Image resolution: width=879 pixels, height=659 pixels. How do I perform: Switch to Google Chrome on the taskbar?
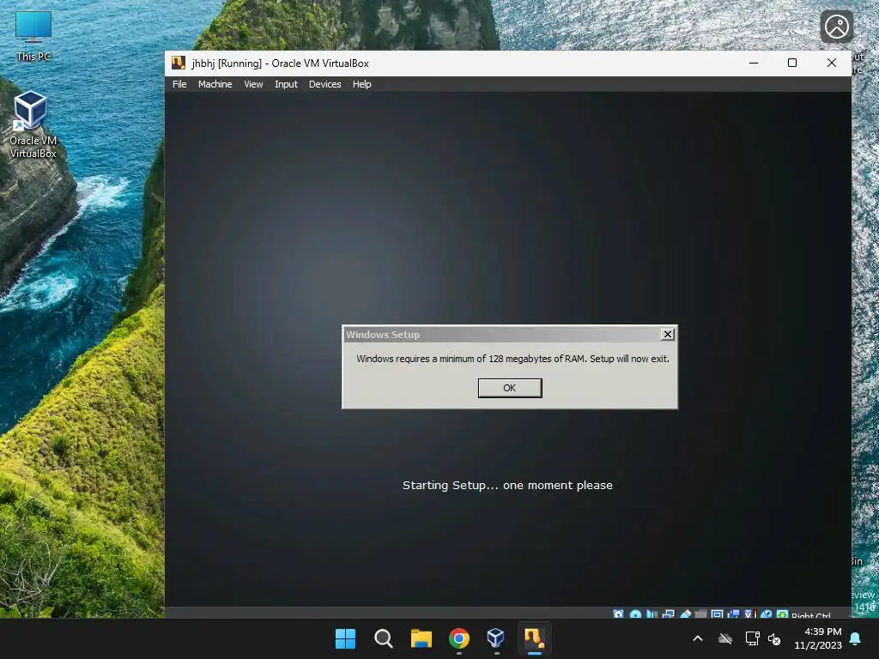pos(458,638)
